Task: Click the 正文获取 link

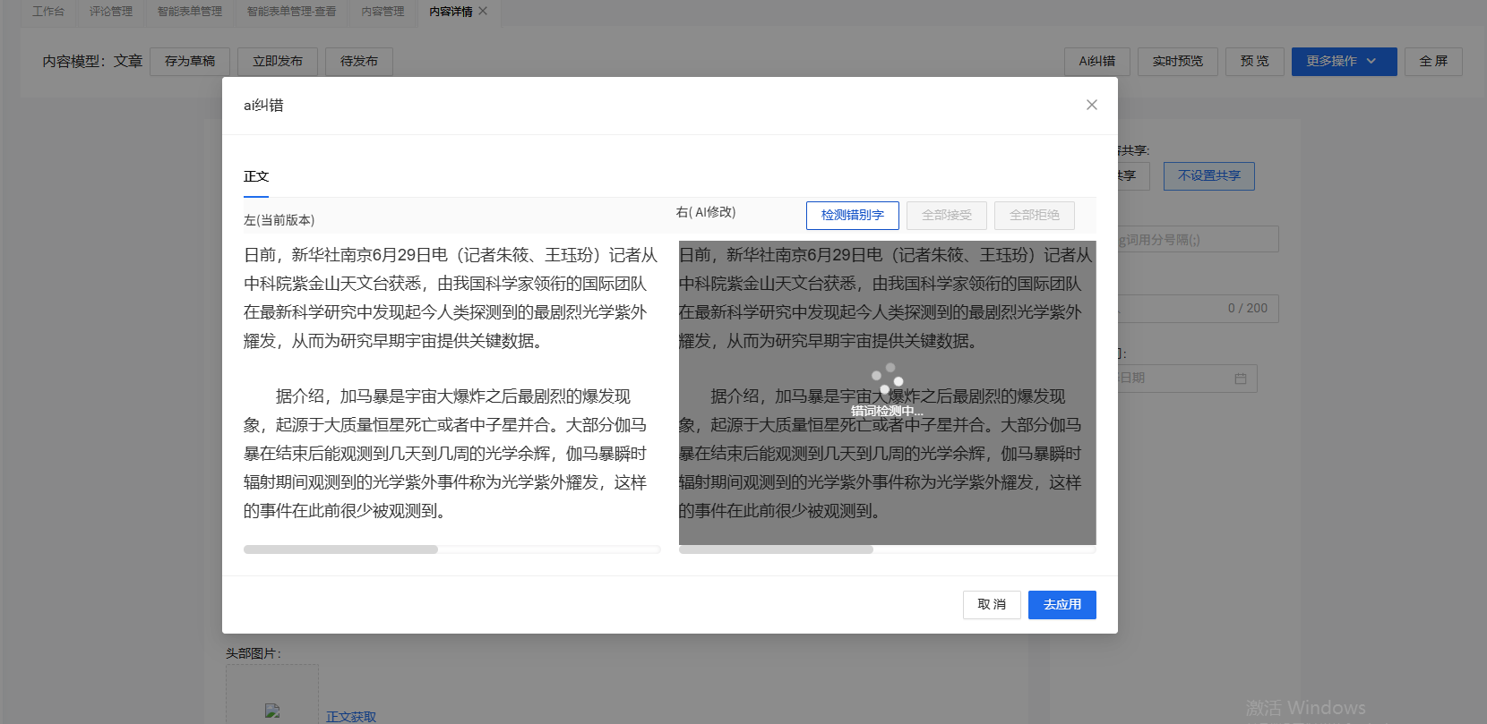Action: [351, 717]
